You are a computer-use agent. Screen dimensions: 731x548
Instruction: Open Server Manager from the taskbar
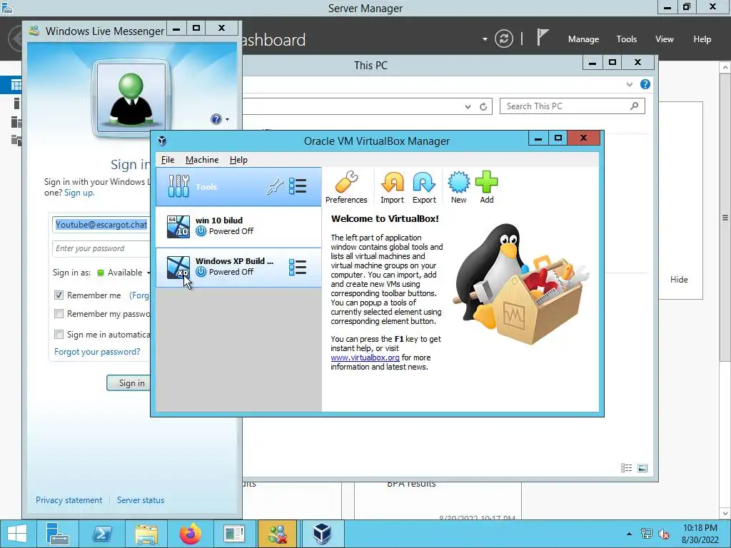(57, 534)
